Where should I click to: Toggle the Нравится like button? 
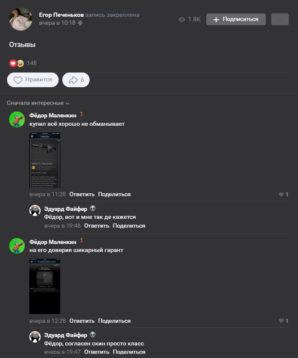tap(33, 80)
